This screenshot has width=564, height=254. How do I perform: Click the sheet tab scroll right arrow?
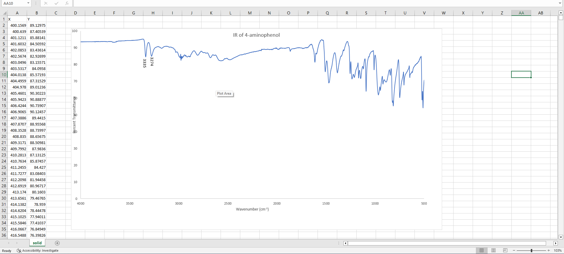17,243
